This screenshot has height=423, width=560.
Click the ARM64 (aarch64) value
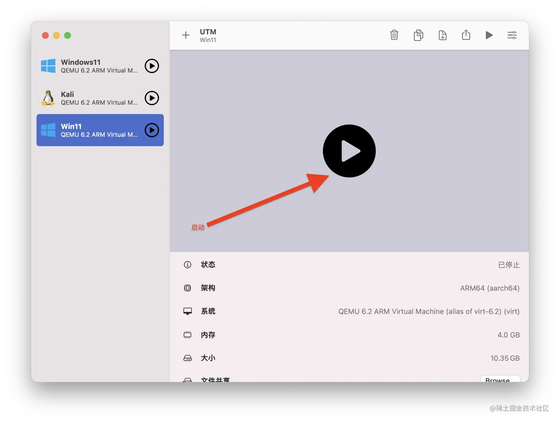[490, 288]
